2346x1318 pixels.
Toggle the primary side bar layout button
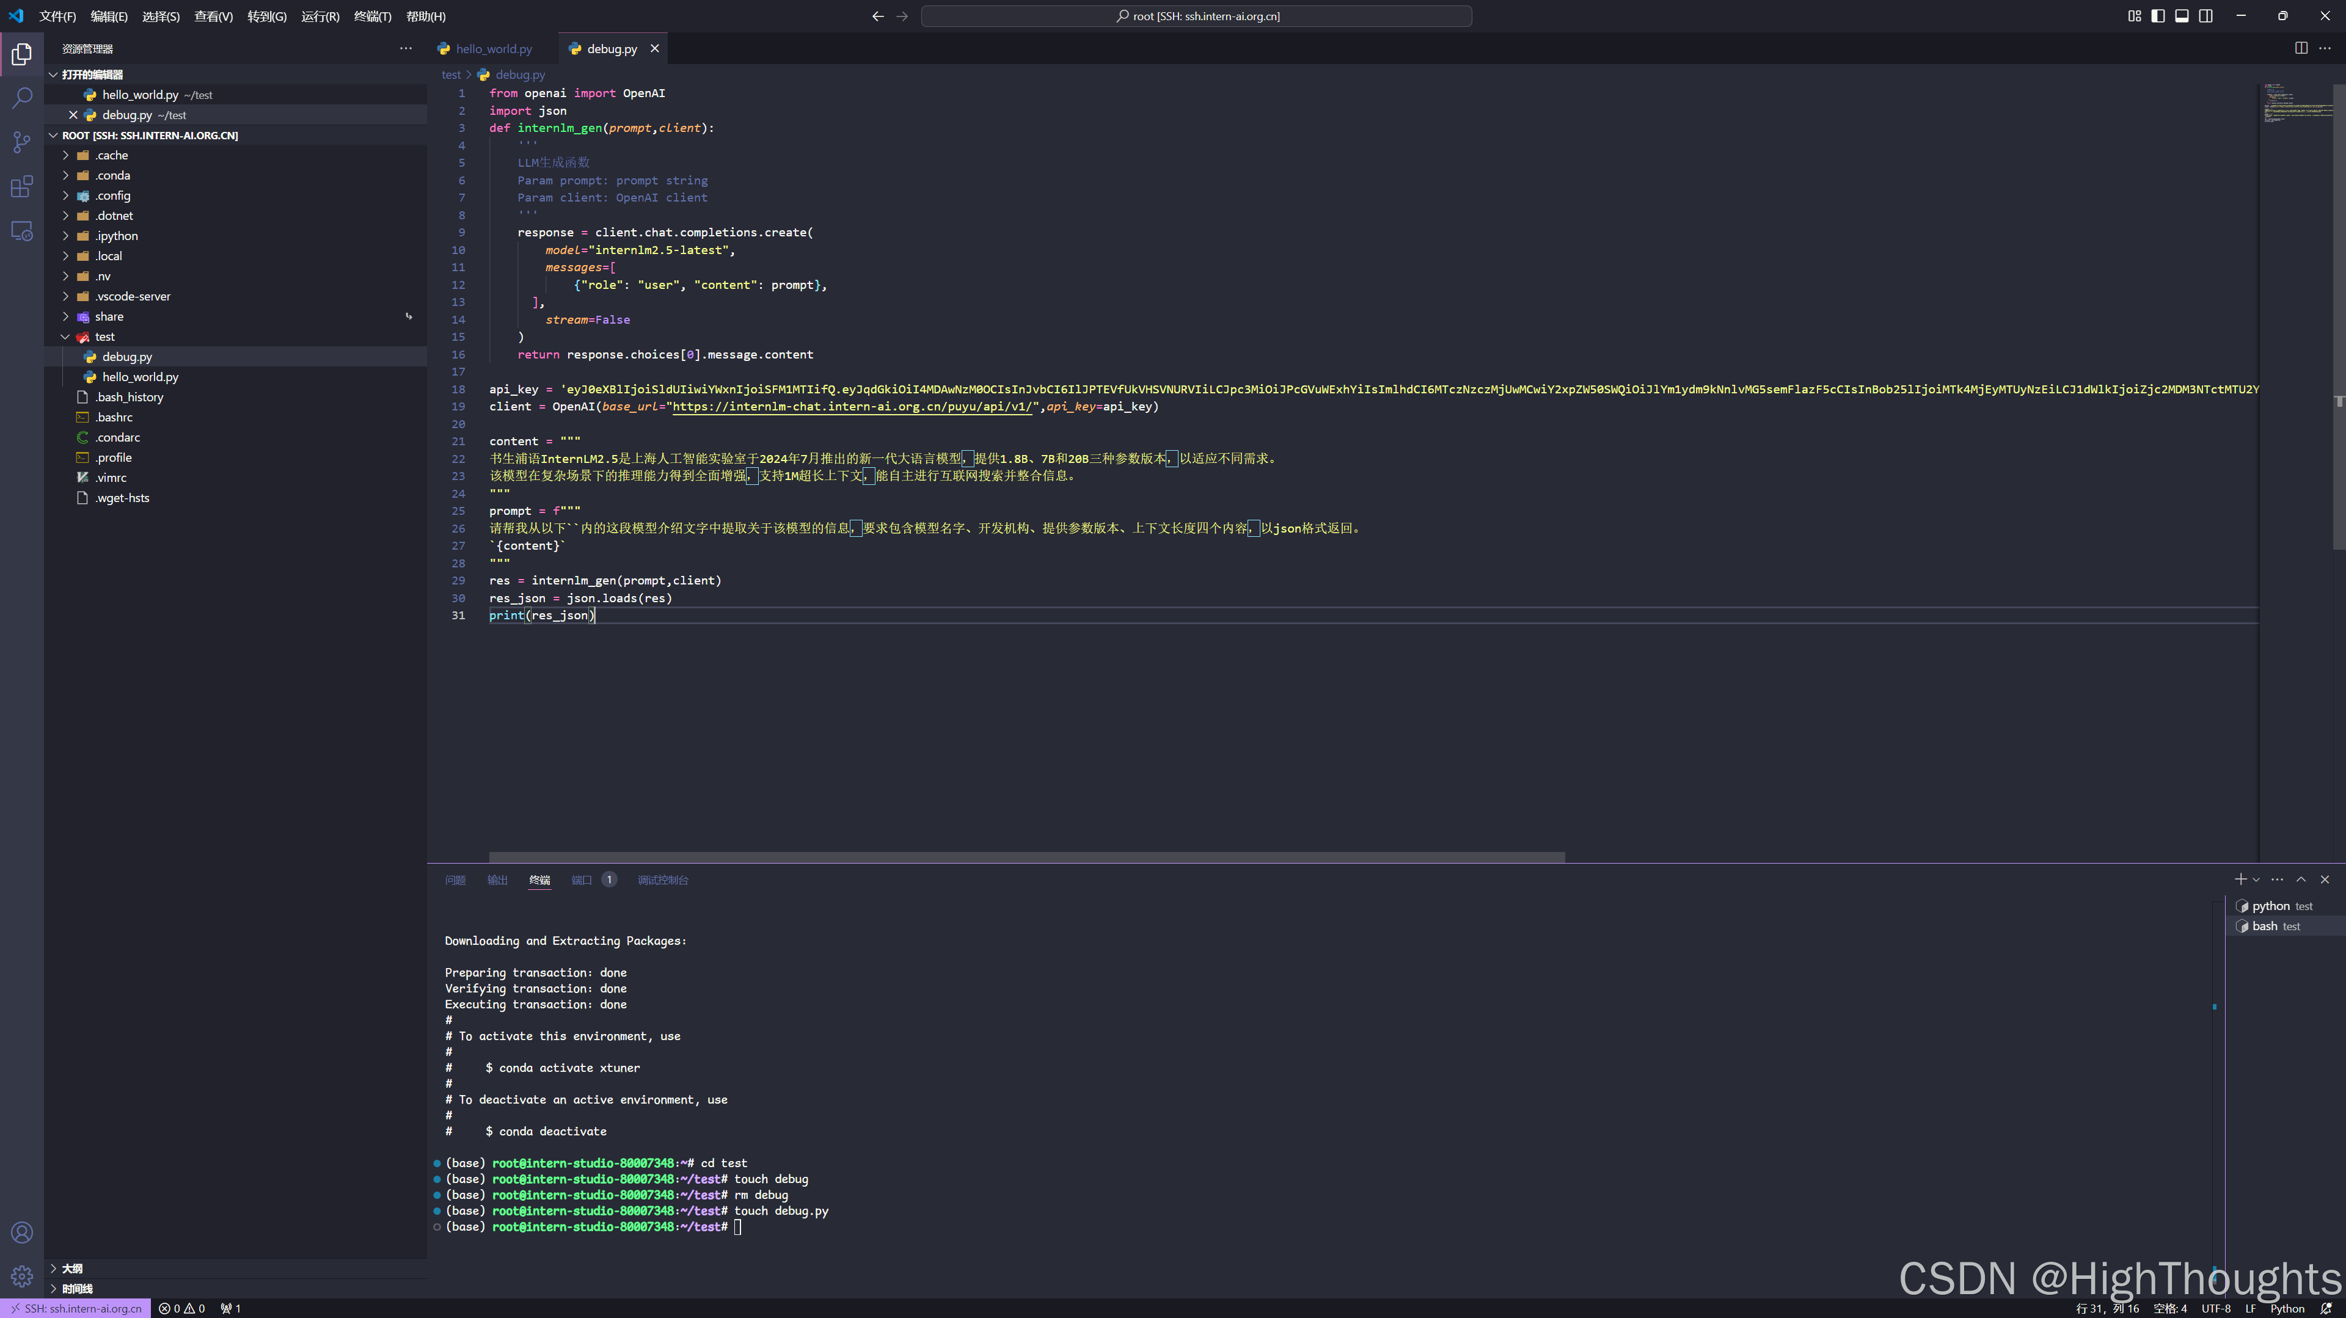pos(2157,15)
